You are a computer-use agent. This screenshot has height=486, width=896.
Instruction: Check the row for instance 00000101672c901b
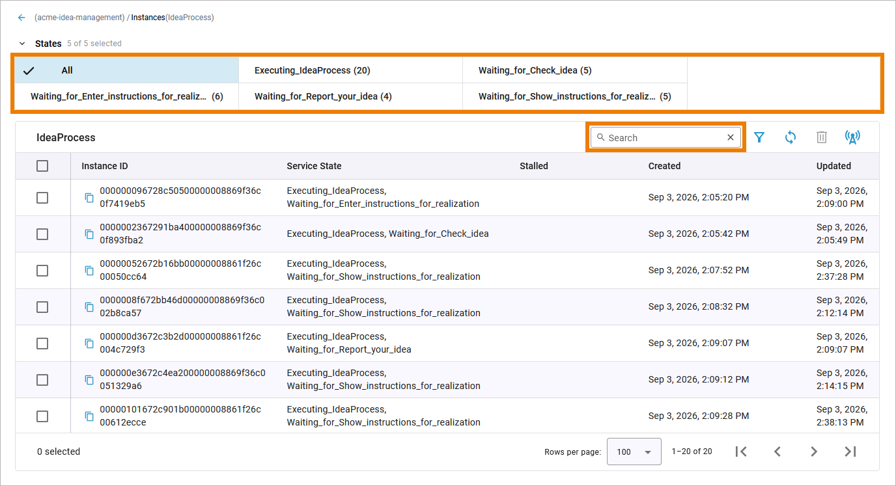pos(42,416)
